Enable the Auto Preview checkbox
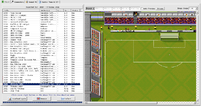This screenshot has height=106, width=201. coord(141,8)
